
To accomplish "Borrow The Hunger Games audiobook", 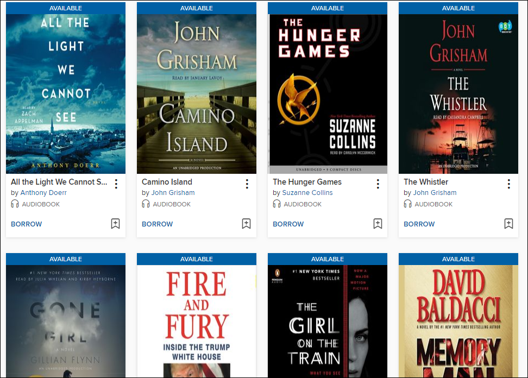I will coord(288,224).
